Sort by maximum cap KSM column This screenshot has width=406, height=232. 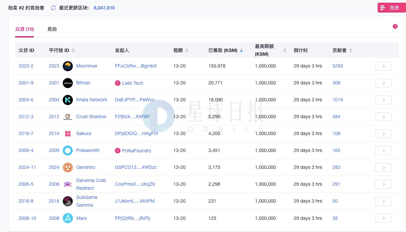click(x=285, y=50)
